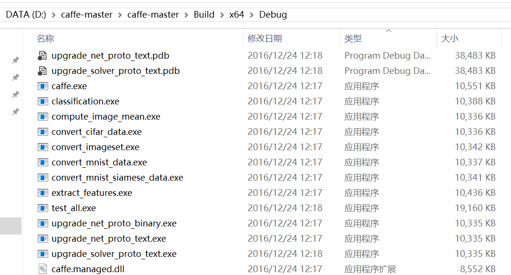Navigate to DATA (D:) in address bar
This screenshot has width=511, height=275.
[26, 15]
